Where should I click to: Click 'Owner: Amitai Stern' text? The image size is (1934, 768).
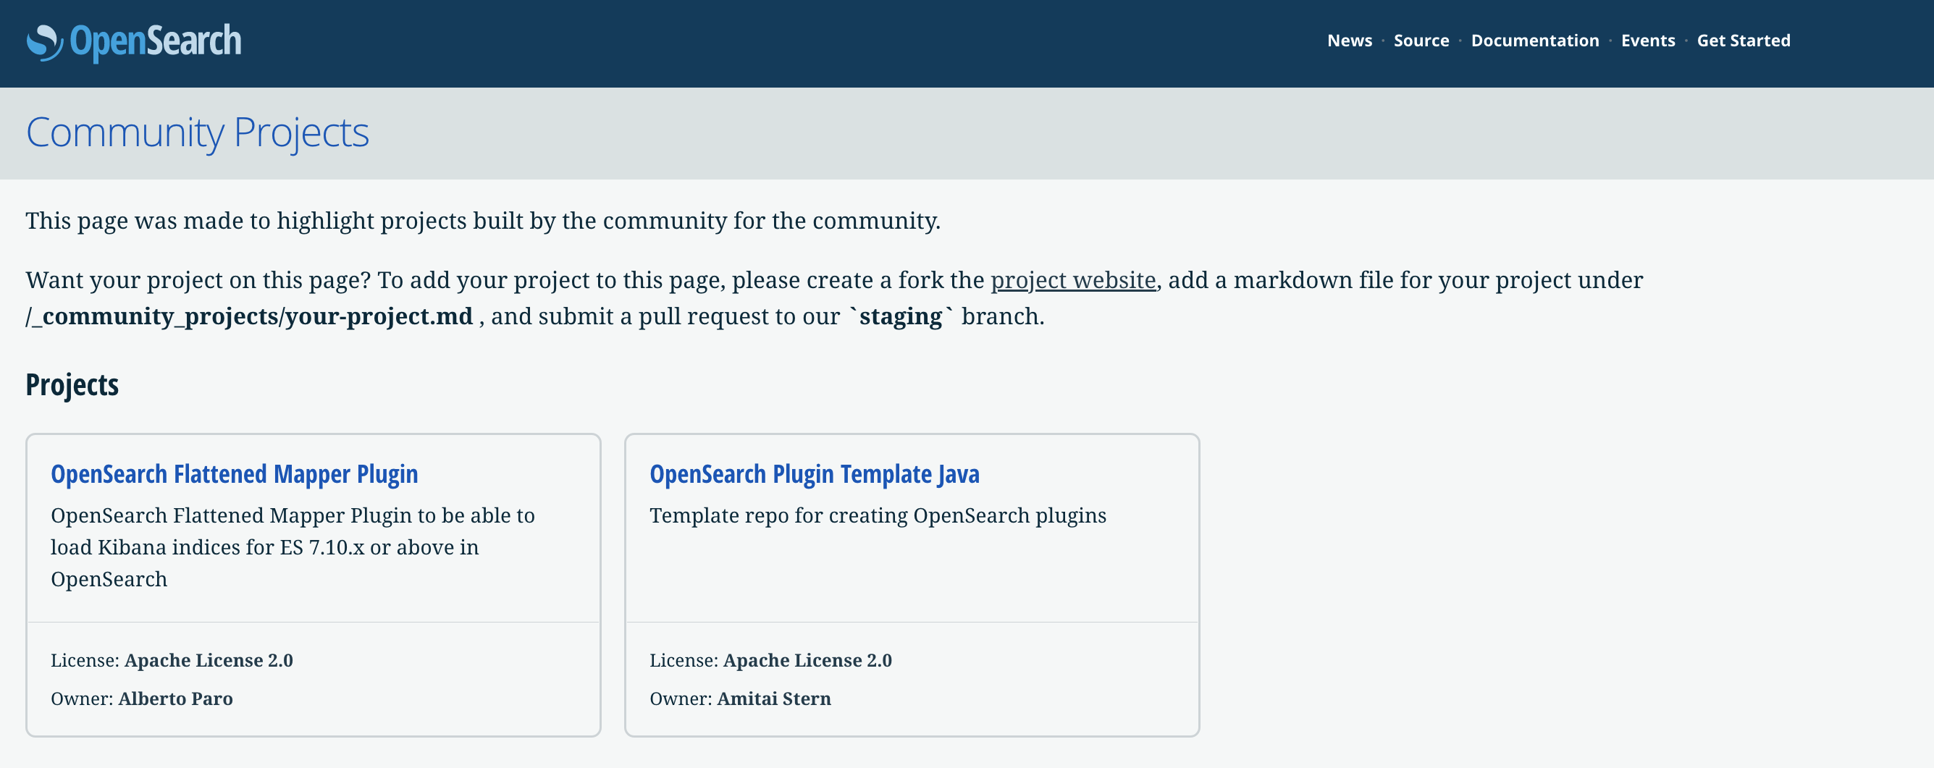pos(740,699)
